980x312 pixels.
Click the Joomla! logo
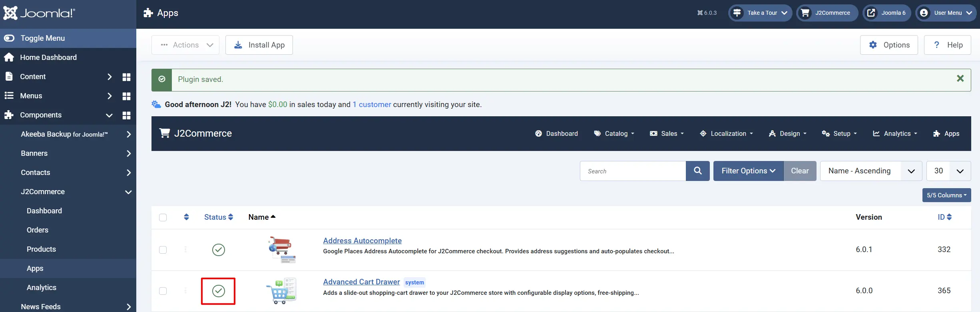39,13
